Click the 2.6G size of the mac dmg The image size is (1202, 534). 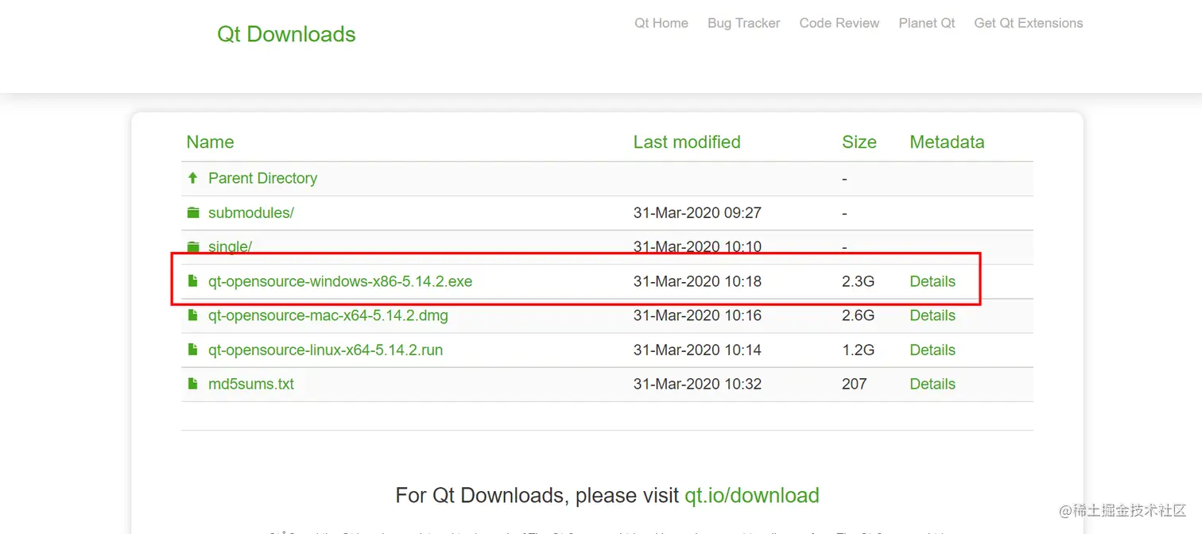tap(859, 315)
